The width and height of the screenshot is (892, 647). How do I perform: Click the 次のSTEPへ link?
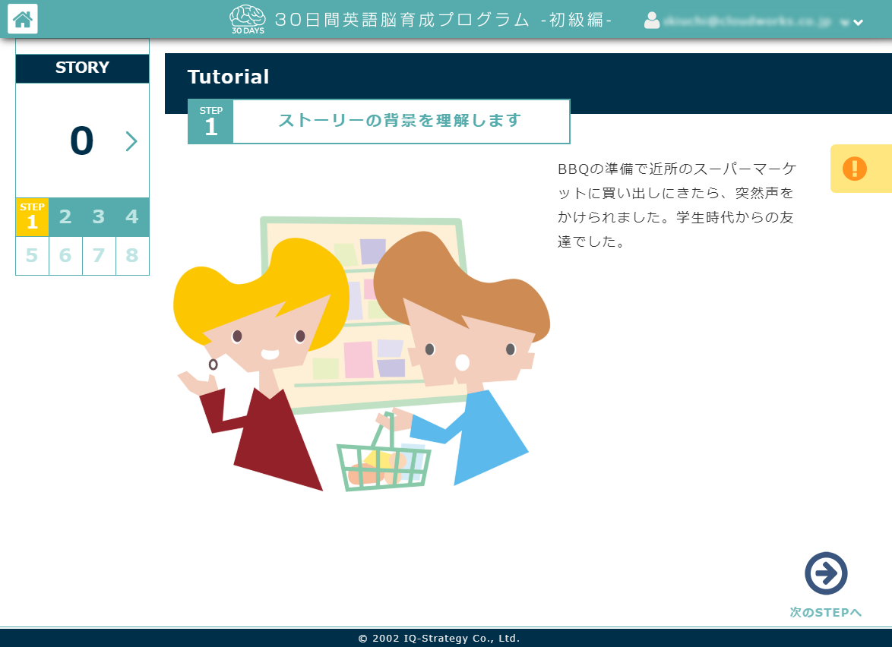coord(827,611)
